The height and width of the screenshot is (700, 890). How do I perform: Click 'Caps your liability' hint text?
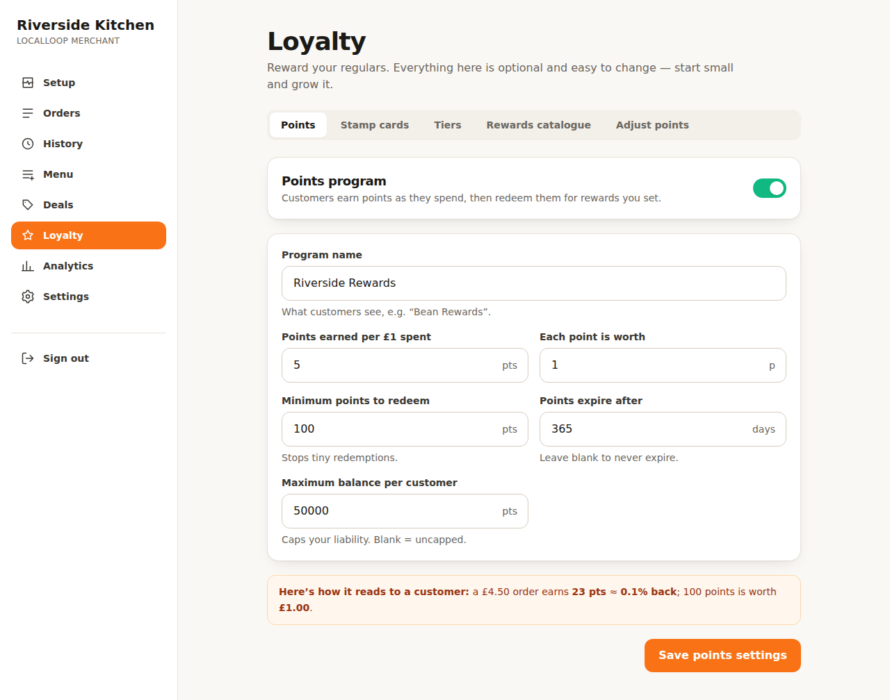pos(373,540)
